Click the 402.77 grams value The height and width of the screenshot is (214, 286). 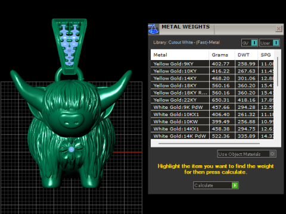(x=220, y=64)
